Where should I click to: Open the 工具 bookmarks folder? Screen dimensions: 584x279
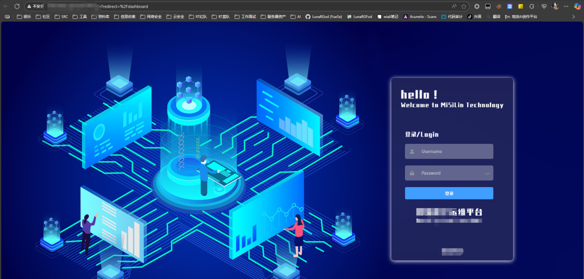pyautogui.click(x=79, y=16)
